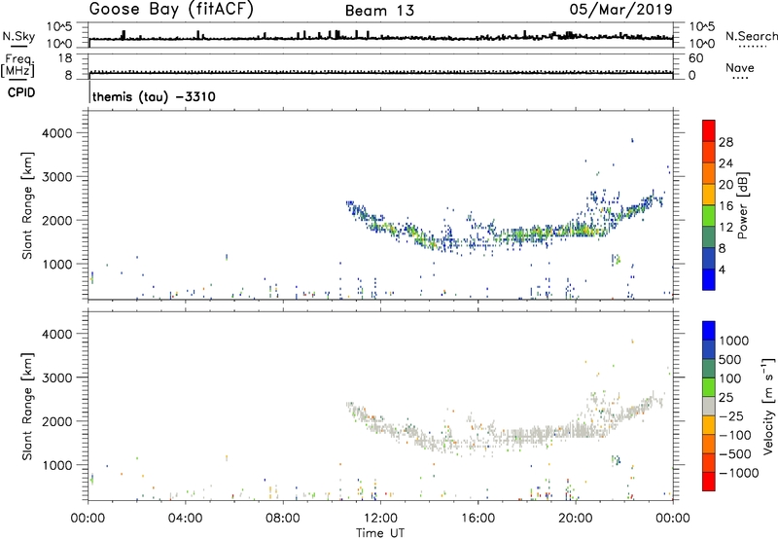Click the "1000" tick of the velocity panel

(x=57, y=464)
